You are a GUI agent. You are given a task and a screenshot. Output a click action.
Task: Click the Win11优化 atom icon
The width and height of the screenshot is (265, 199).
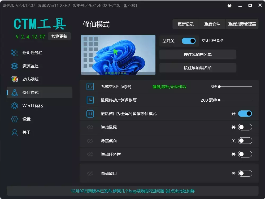(15, 106)
